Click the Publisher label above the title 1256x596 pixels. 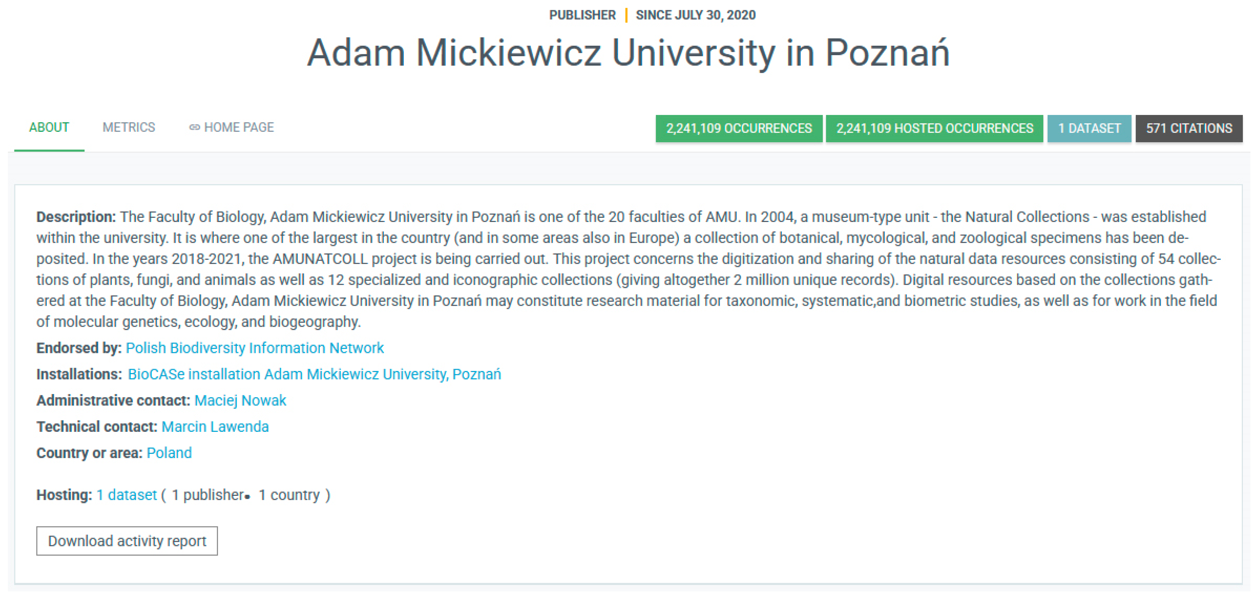(x=582, y=15)
